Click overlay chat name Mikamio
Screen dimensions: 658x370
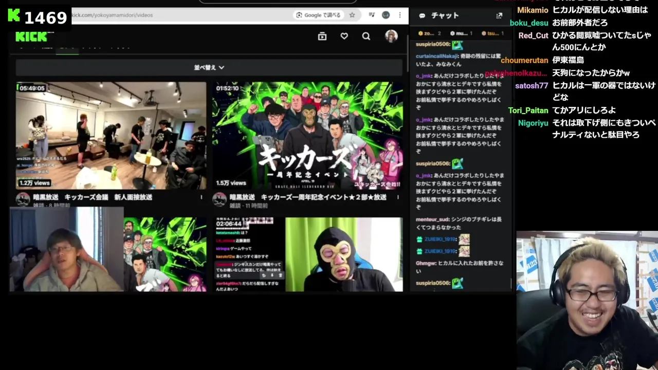[533, 10]
